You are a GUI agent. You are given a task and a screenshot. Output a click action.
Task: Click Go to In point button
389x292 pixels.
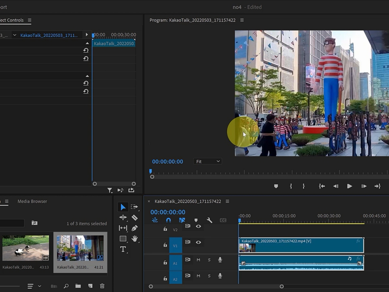322,186
